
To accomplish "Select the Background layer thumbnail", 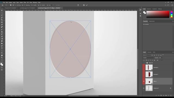I will pos(149,88).
